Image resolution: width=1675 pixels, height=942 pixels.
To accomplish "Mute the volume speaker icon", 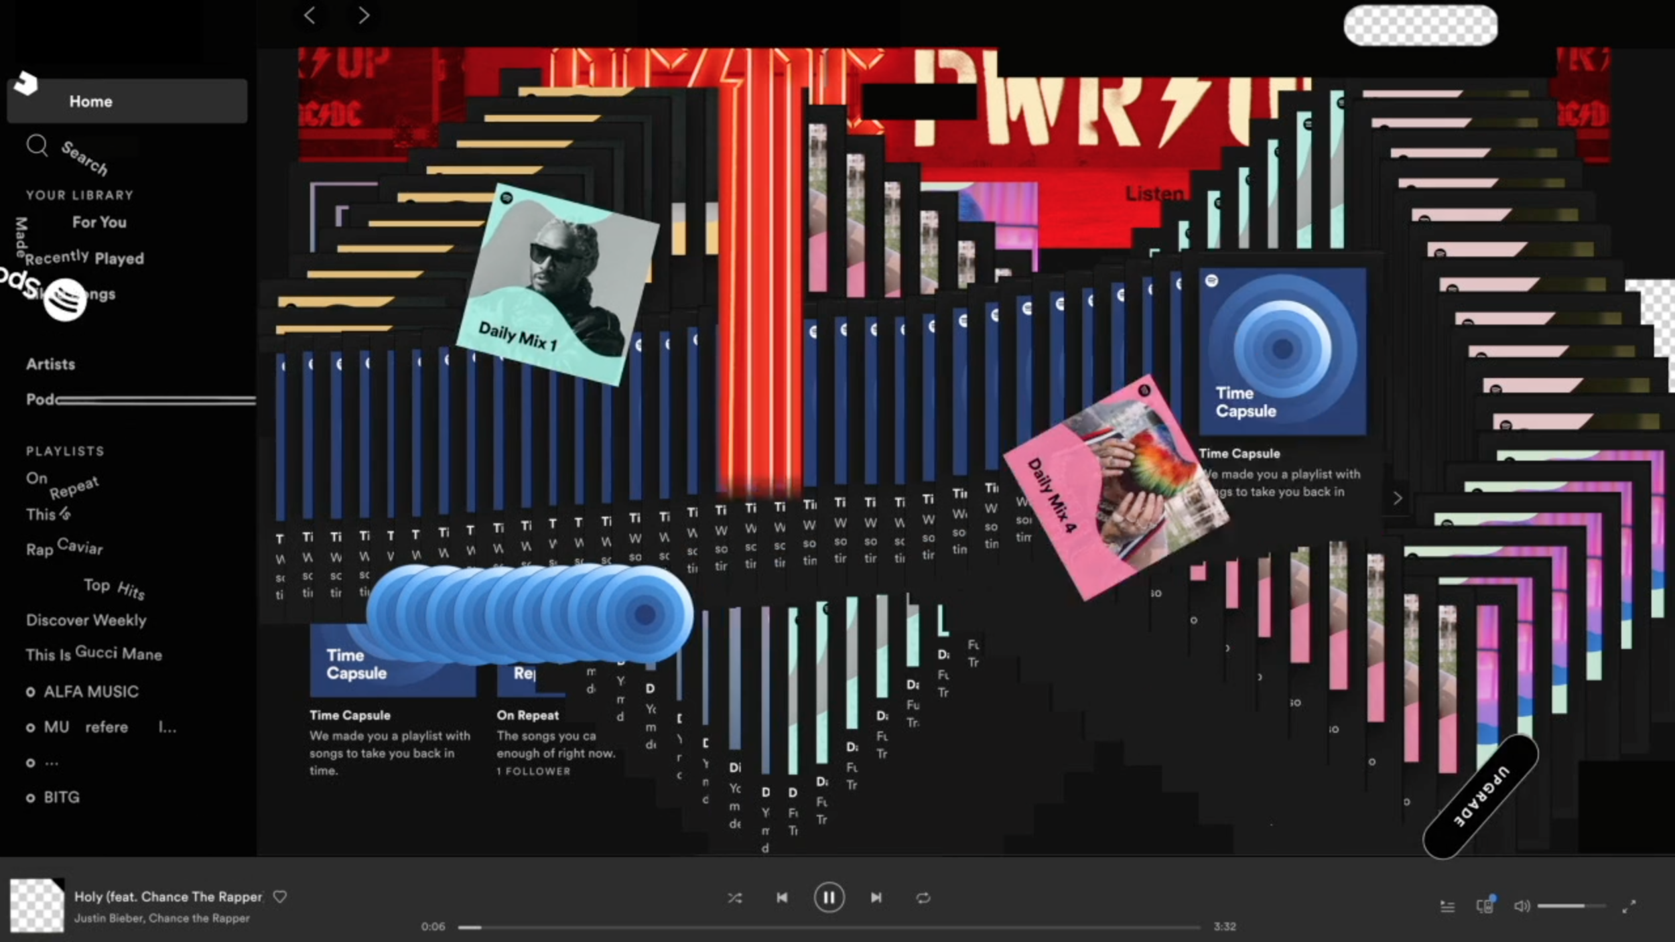I will click(1521, 906).
